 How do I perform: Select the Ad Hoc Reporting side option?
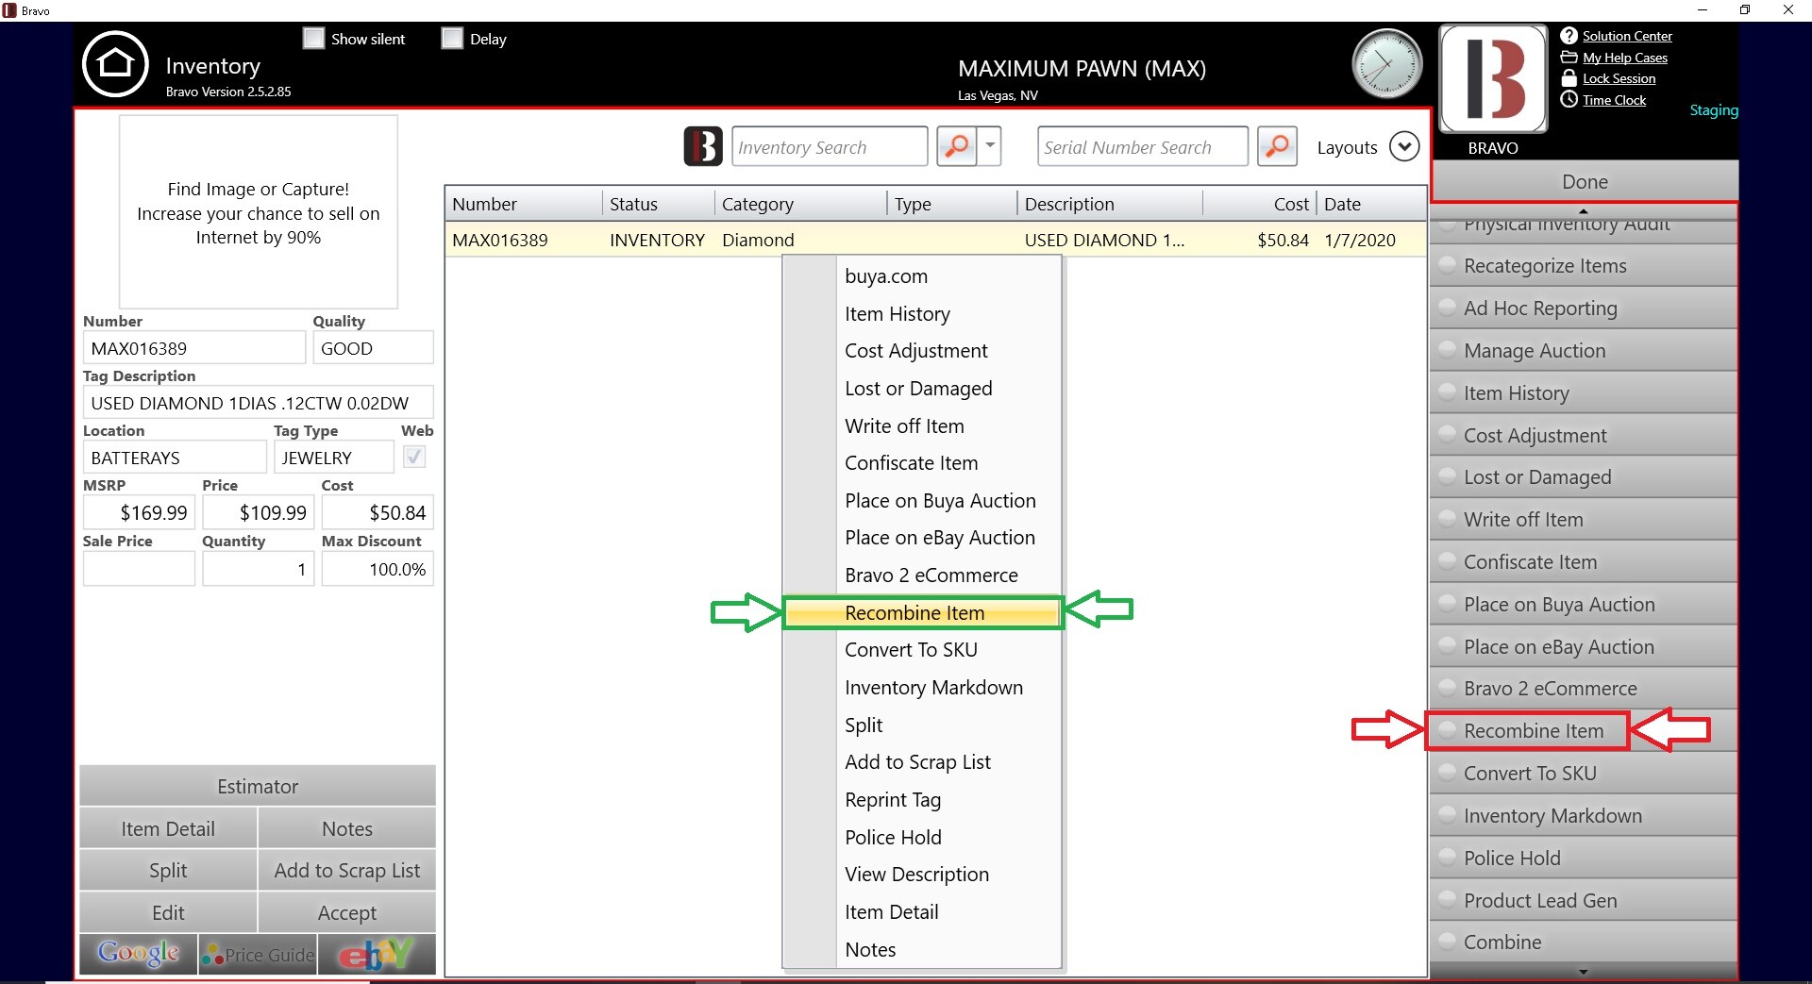(x=1584, y=309)
